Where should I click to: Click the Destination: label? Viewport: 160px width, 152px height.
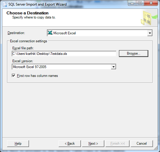[x=16, y=33]
